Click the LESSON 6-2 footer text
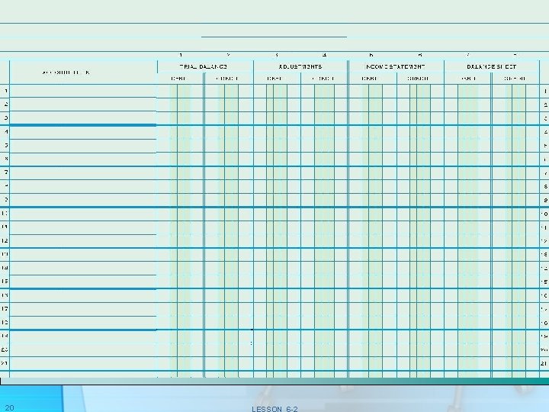Viewport: 549px width, 412px height. click(274, 409)
